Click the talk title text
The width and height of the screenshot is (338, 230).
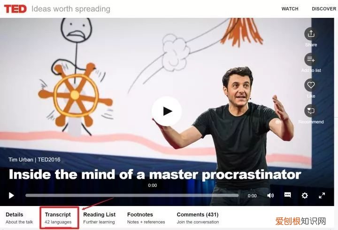[155, 174]
